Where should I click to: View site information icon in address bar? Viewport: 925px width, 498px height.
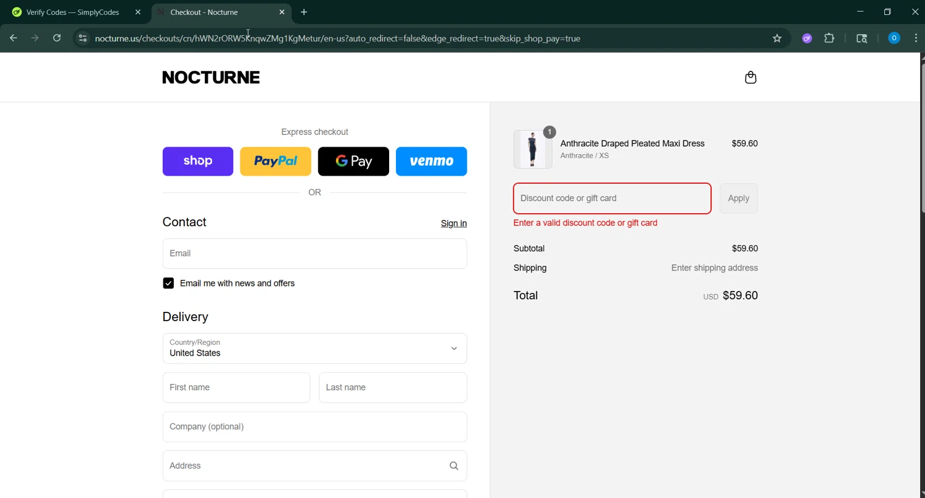83,38
